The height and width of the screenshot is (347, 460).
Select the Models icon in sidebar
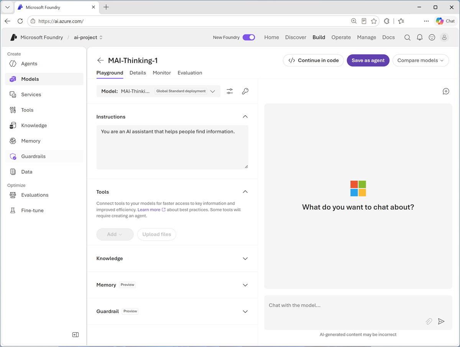coord(13,79)
